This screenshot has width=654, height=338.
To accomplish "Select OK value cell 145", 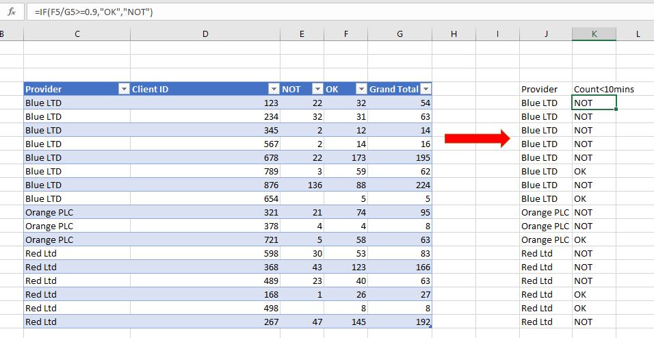I will [x=345, y=322].
